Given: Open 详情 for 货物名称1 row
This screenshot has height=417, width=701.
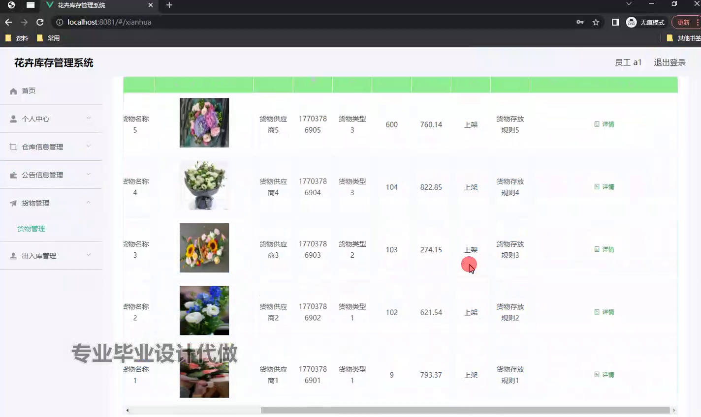Looking at the screenshot, I should (x=604, y=374).
